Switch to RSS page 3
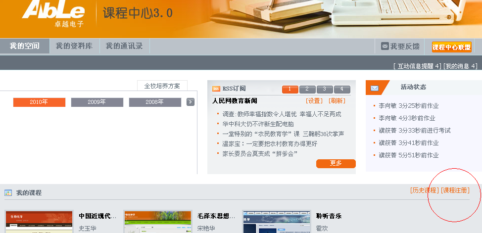This screenshot has width=482, height=233. point(325,90)
